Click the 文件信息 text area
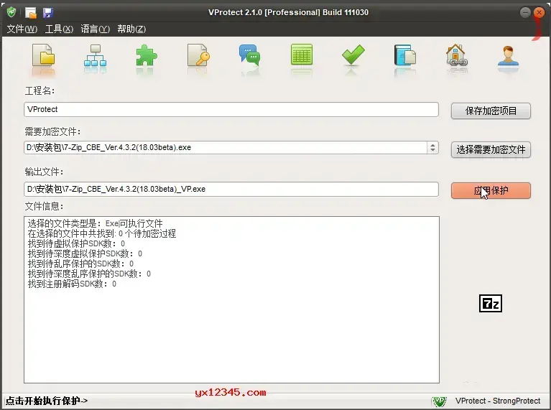The width and height of the screenshot is (551, 410). click(231, 299)
